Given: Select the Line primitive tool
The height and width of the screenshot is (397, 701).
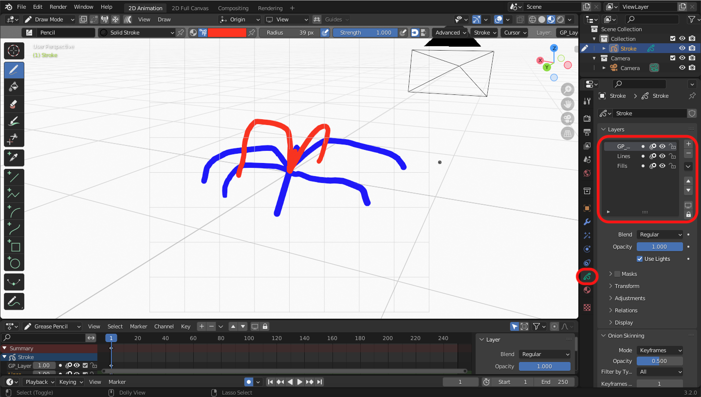Looking at the screenshot, I should pyautogui.click(x=14, y=177).
